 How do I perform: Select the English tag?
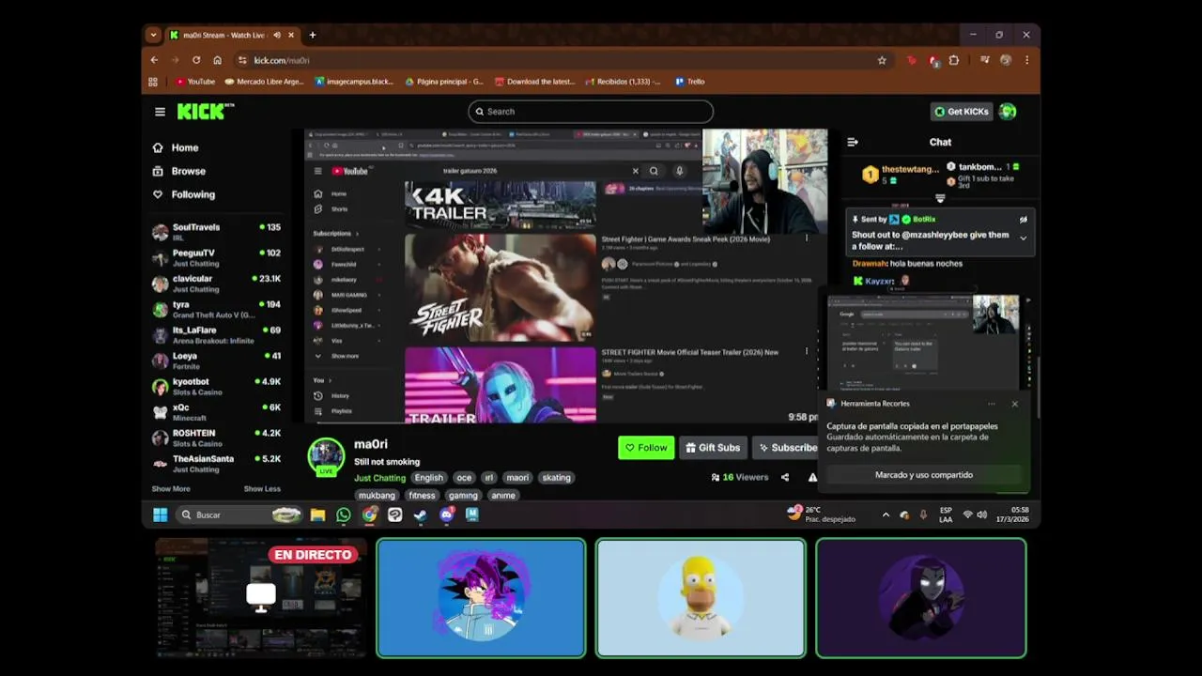(x=429, y=478)
